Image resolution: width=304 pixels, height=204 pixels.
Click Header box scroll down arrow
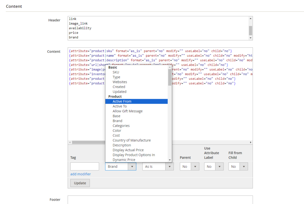coord(251,38)
